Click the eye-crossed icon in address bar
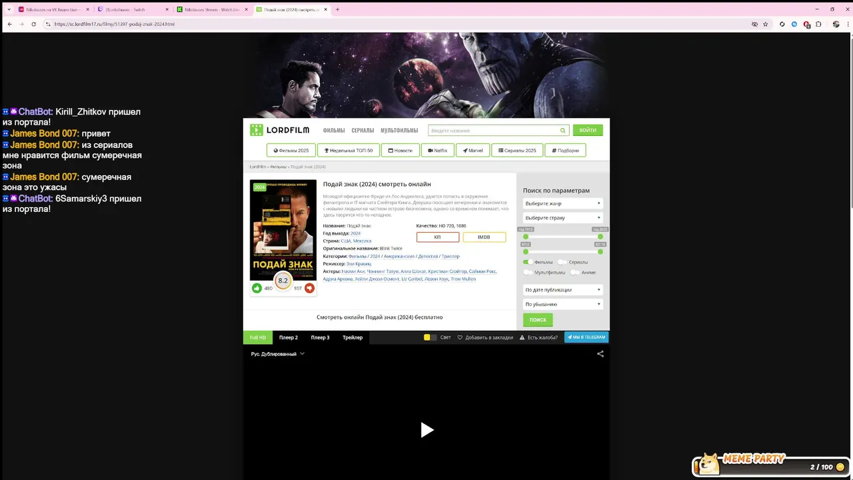This screenshot has width=853, height=480. (754, 24)
